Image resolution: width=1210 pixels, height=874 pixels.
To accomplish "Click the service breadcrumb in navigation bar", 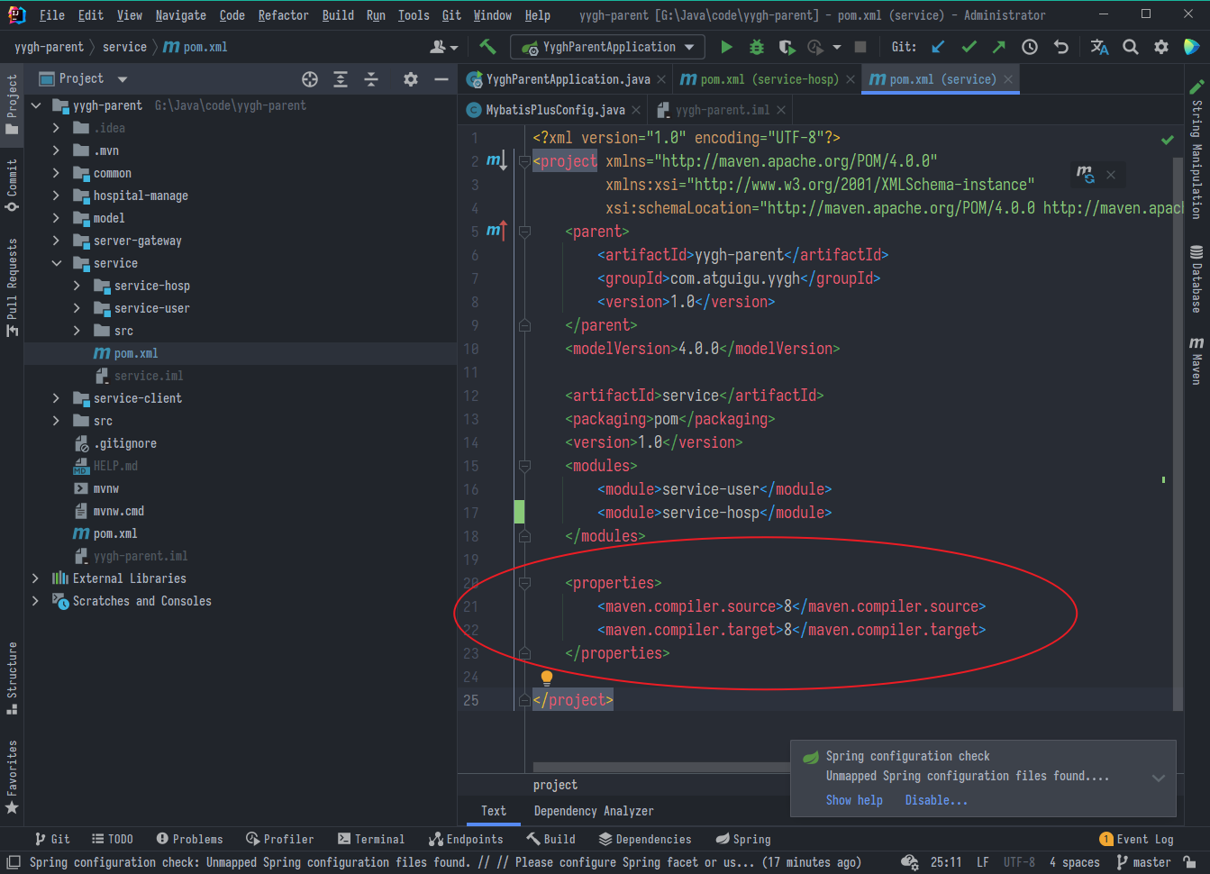I will click(124, 47).
